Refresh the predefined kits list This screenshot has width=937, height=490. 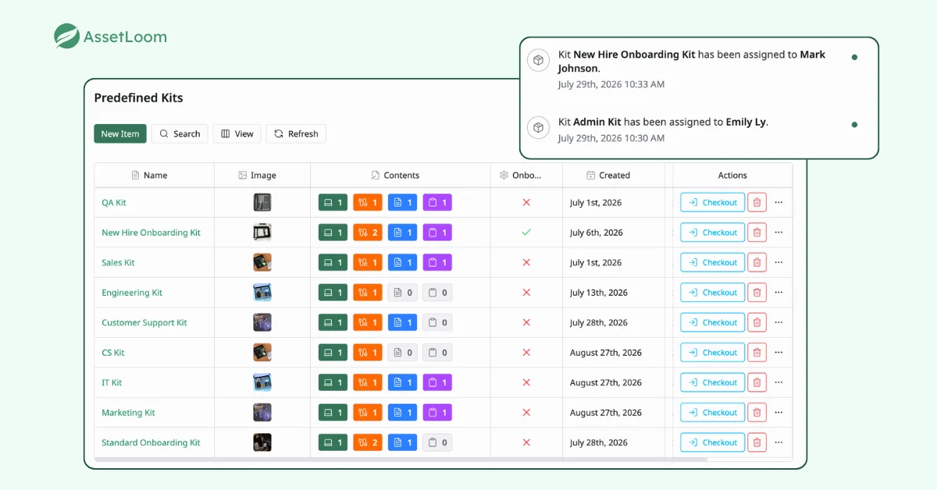(x=296, y=133)
